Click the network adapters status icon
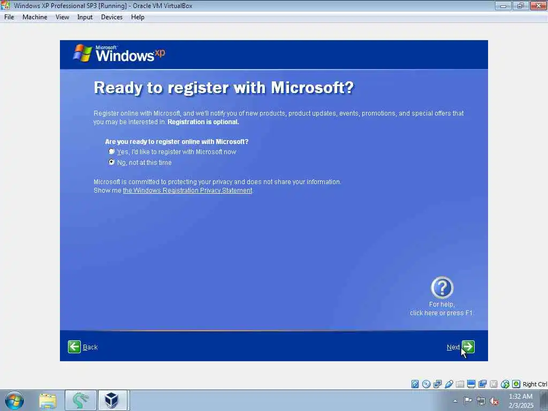The width and height of the screenshot is (548, 411). click(x=437, y=384)
